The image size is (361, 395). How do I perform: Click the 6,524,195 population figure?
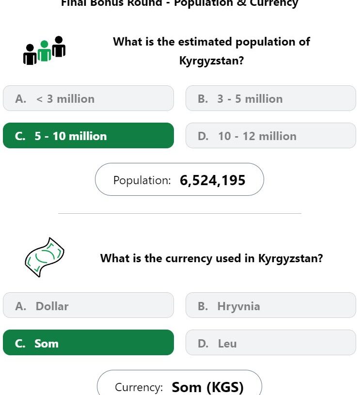coord(212,180)
